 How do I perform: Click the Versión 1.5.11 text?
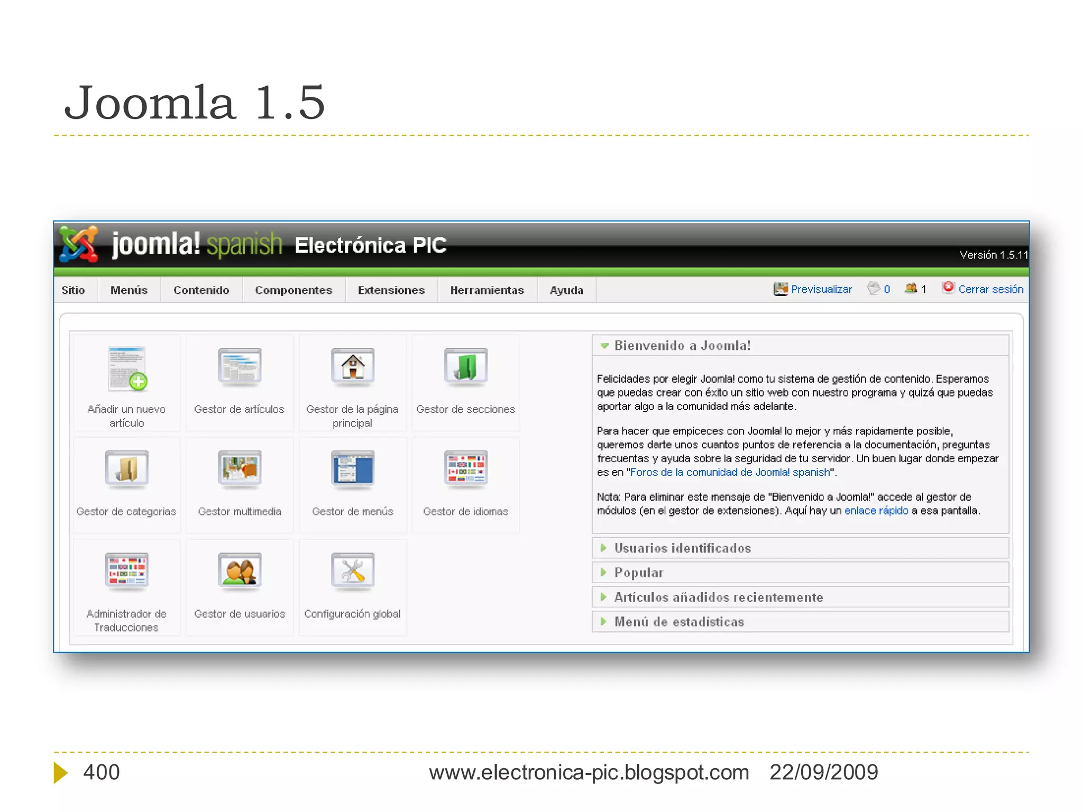pos(994,255)
